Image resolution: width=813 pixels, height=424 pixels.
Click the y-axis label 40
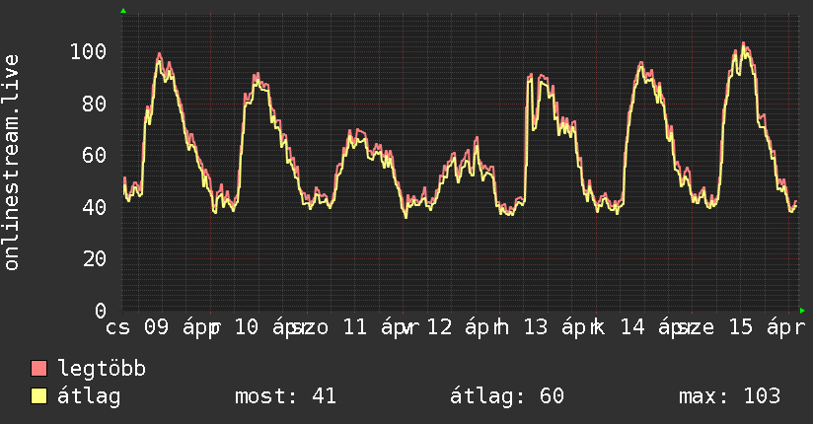pyautogui.click(x=95, y=207)
